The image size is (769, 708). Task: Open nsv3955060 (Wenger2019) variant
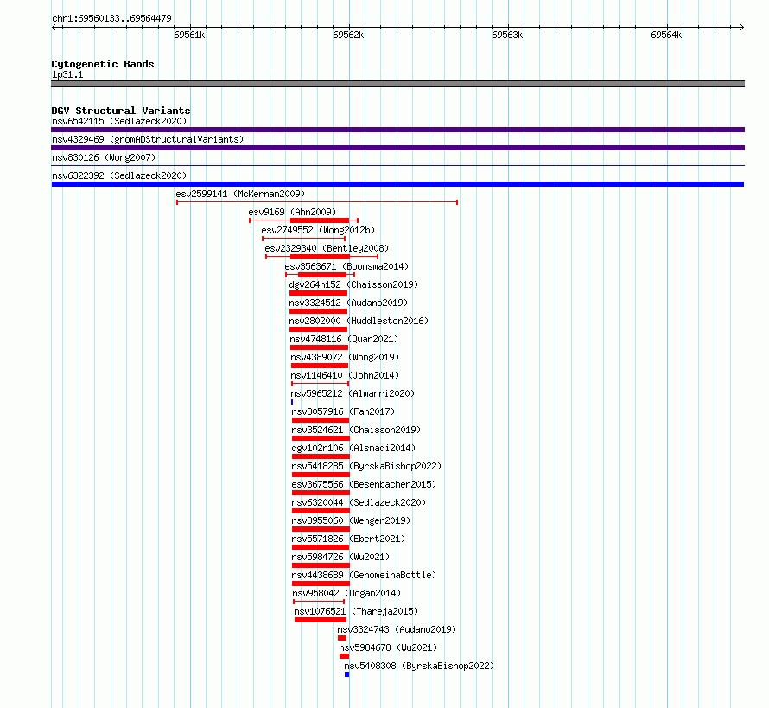pyautogui.click(x=351, y=520)
